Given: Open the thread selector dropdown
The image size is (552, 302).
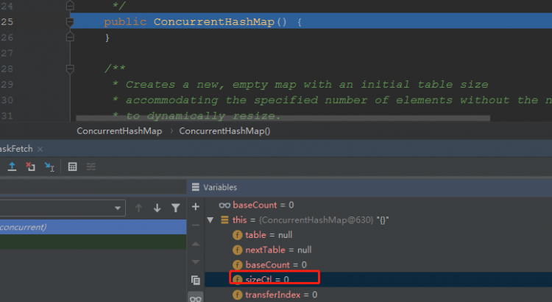Looking at the screenshot, I should pos(62,209).
